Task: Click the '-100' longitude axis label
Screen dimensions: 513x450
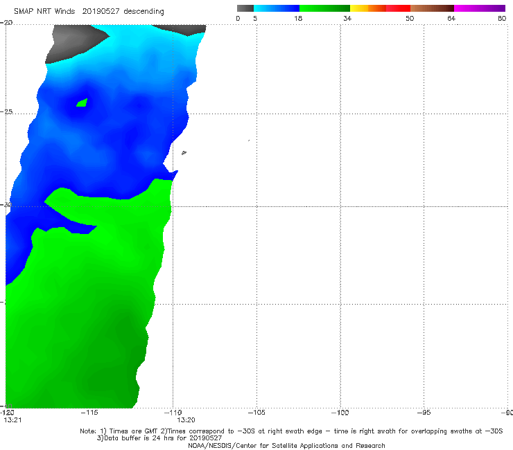Action: click(340, 413)
